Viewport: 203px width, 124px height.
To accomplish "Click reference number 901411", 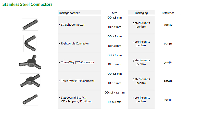I will [168, 44].
